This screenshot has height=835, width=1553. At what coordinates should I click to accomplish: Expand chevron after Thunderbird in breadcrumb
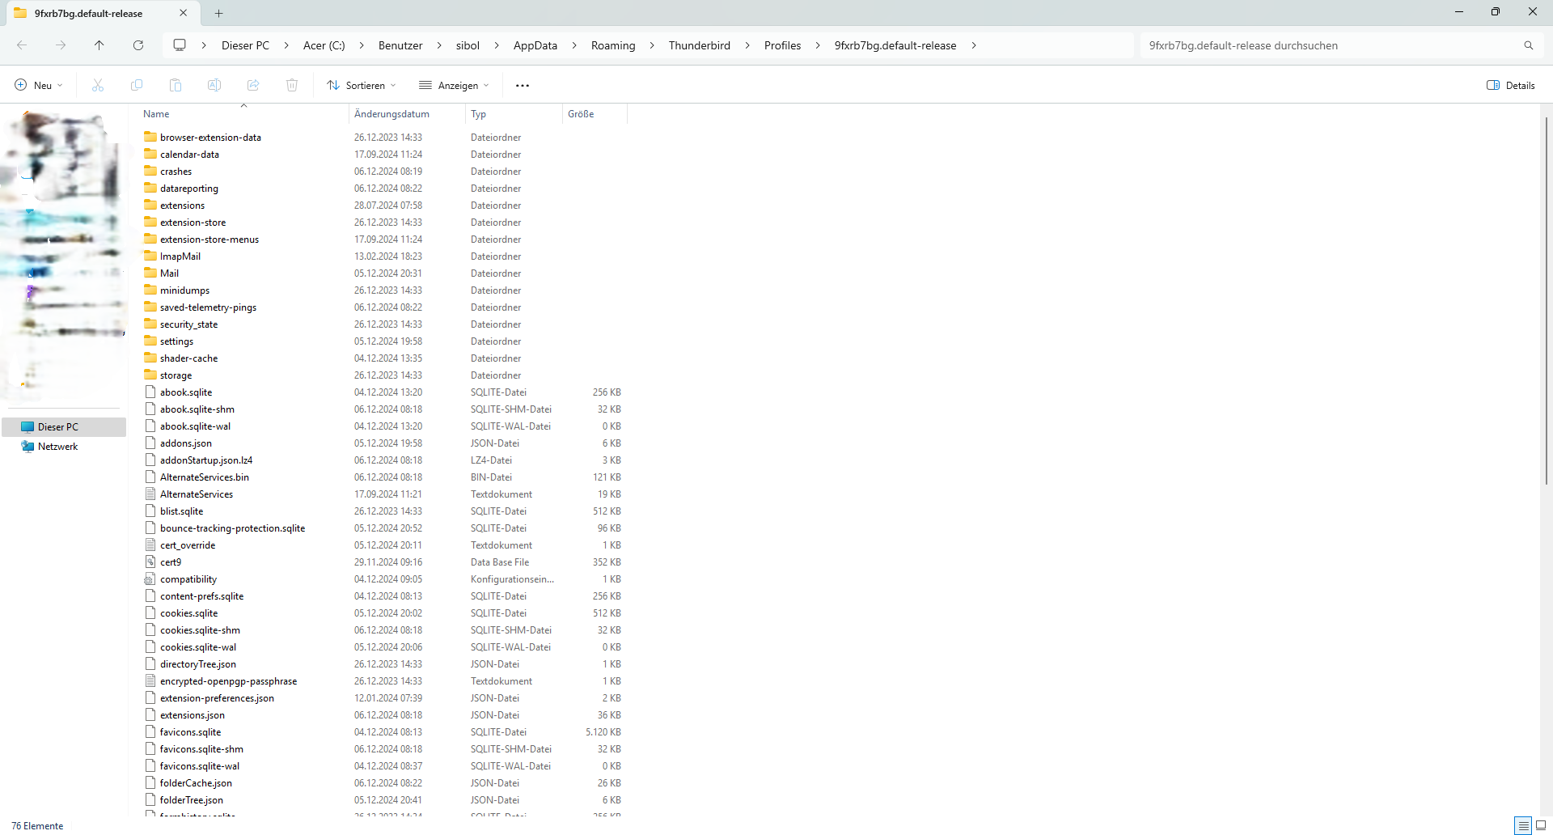[x=747, y=45]
